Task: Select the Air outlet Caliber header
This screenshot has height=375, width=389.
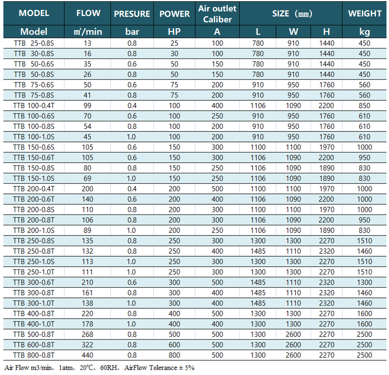Action: click(217, 13)
